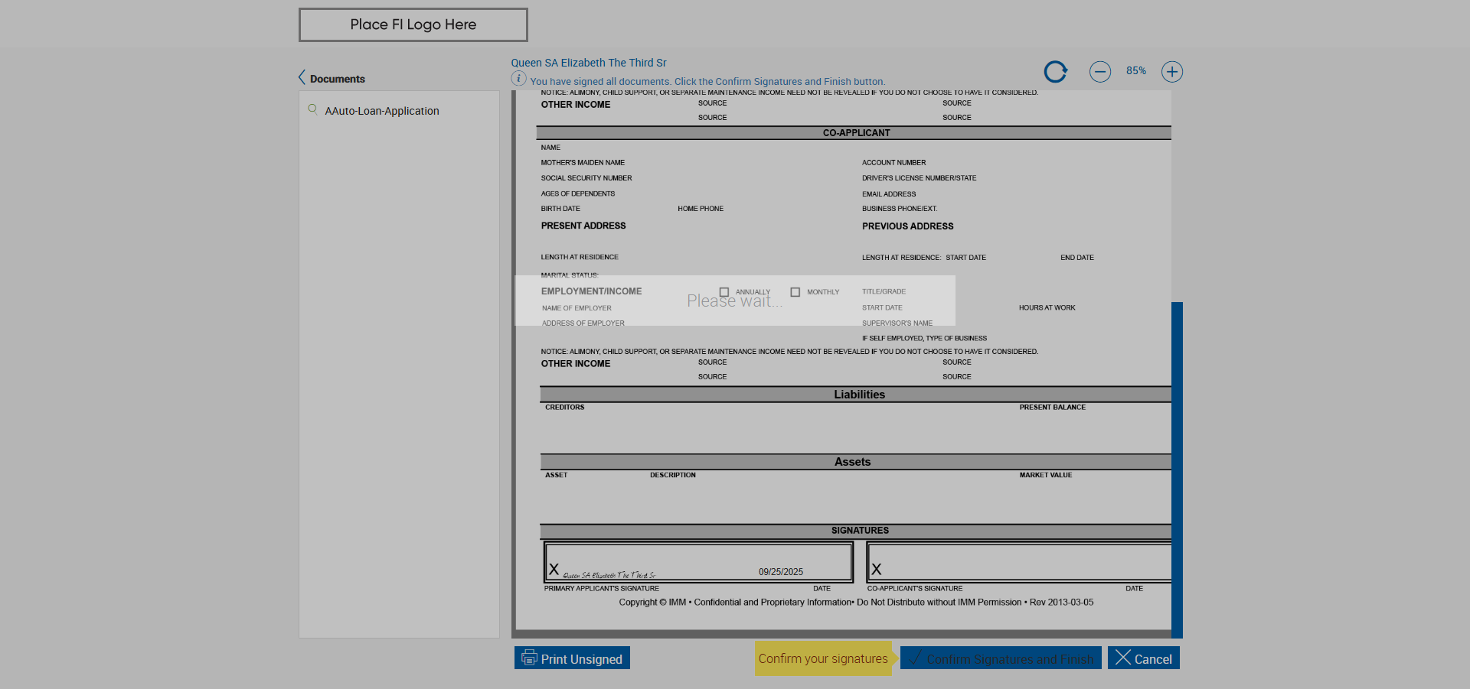This screenshot has height=689, width=1470.
Task: Click the MOTHER'S MAIDEN NAME label
Action: (583, 163)
